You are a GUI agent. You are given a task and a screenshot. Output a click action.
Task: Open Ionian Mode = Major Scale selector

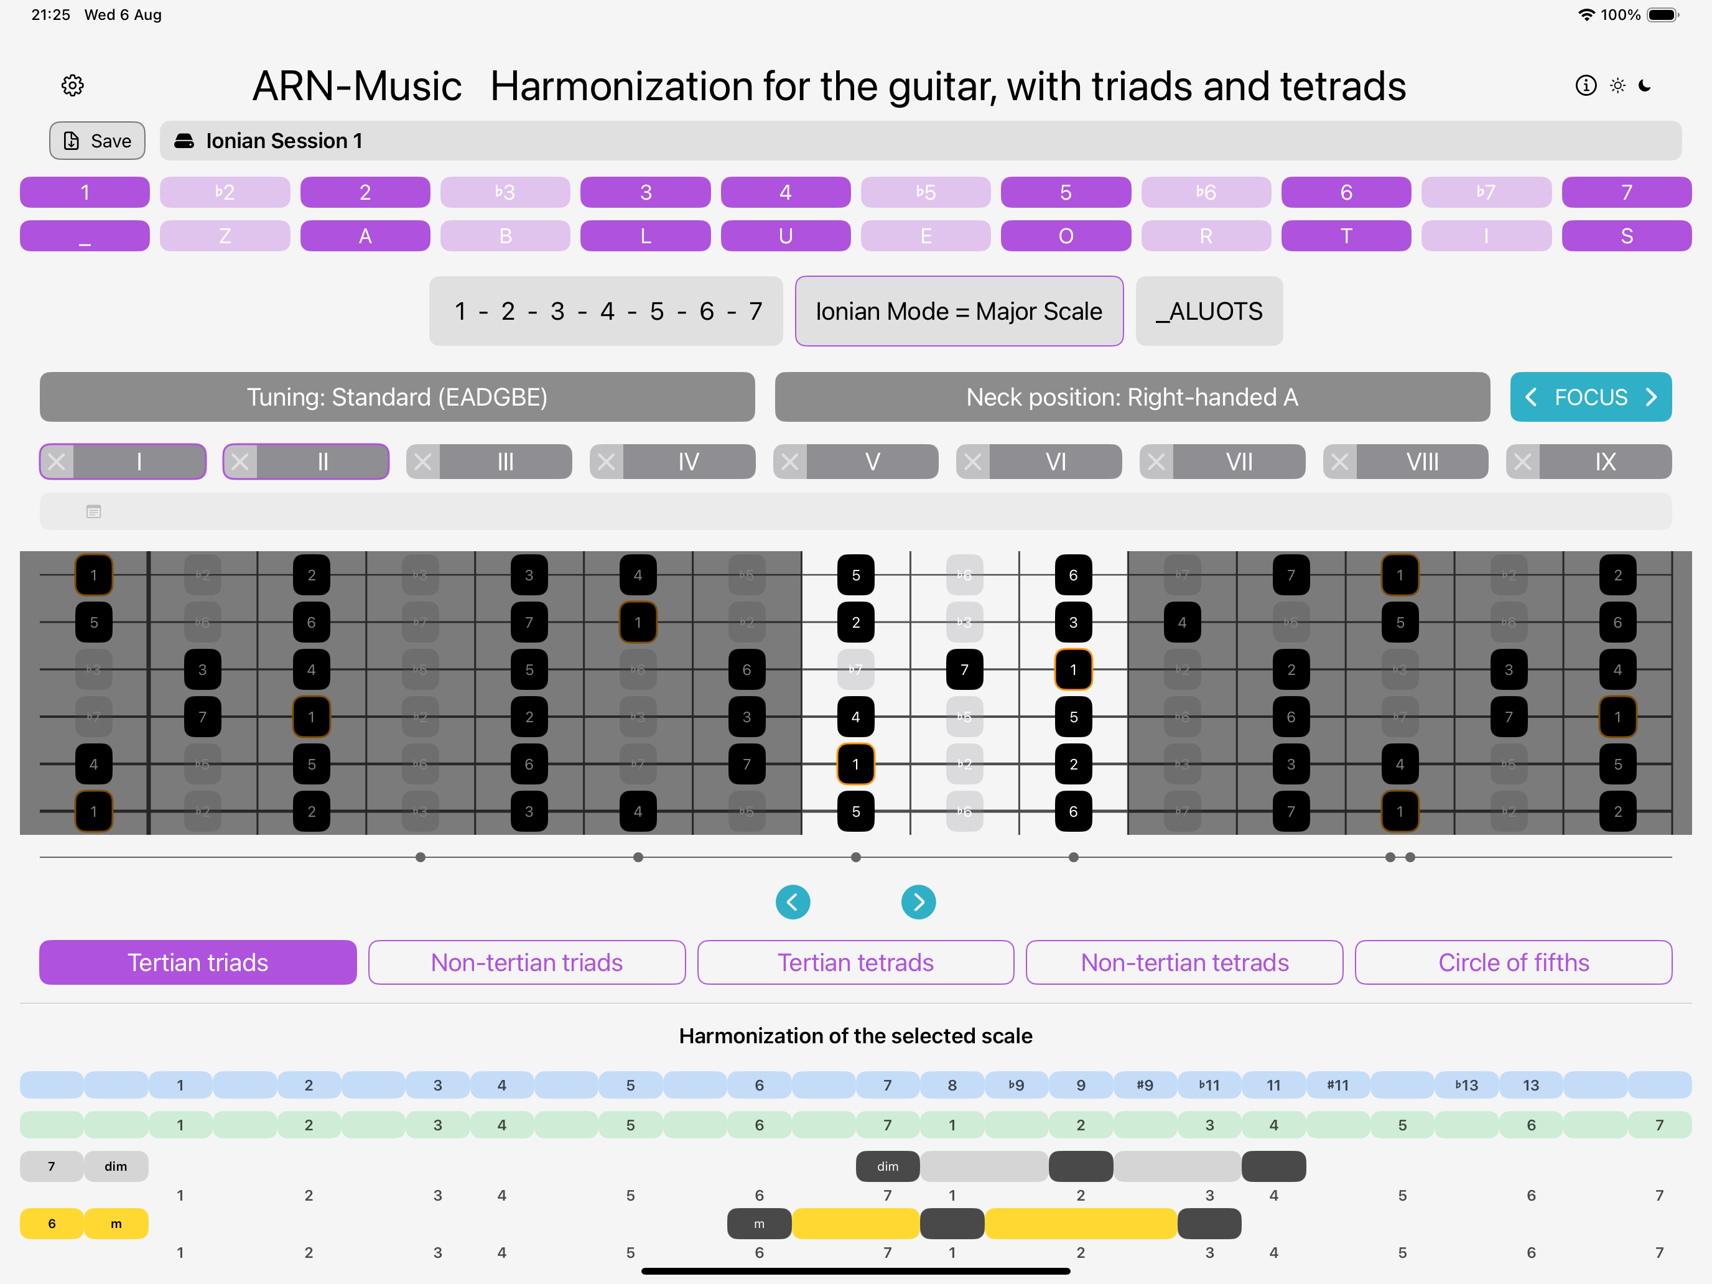pyautogui.click(x=959, y=311)
